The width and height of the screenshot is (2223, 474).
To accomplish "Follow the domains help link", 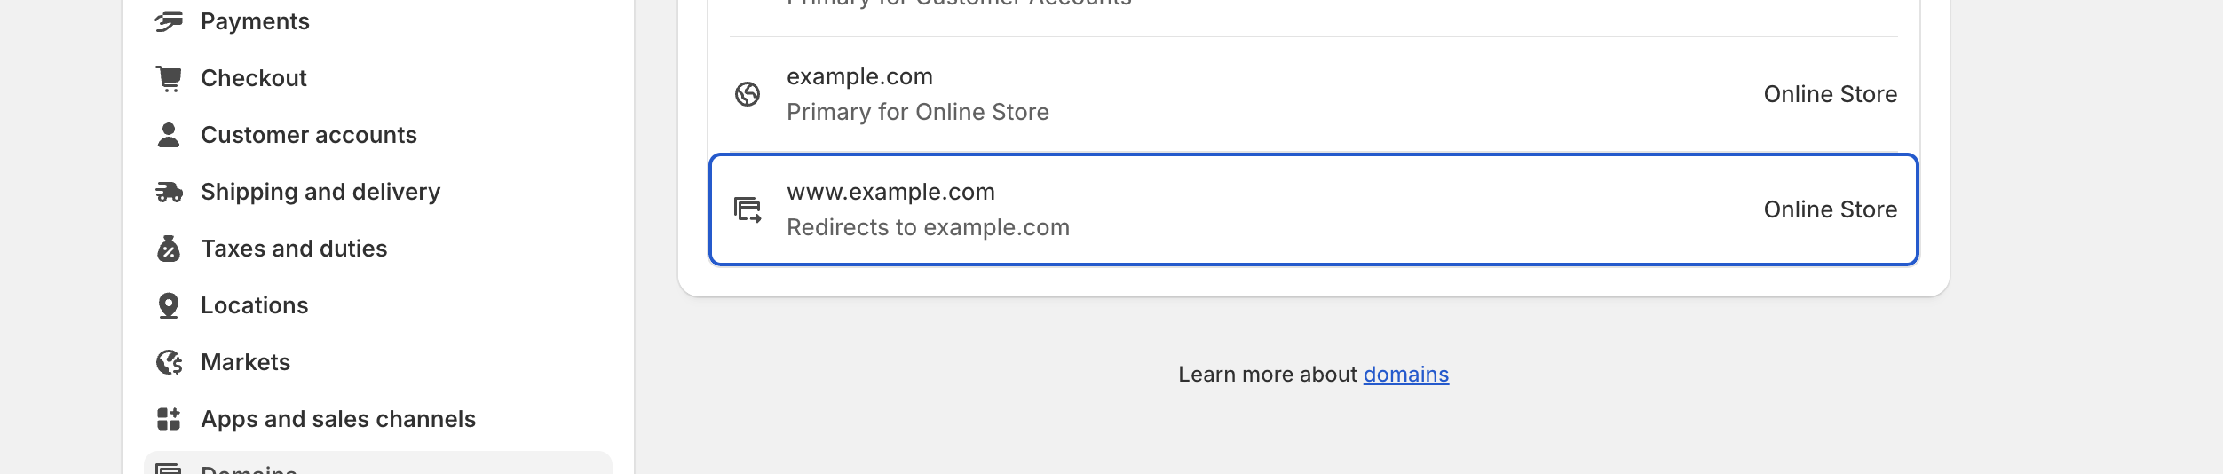I will coord(1406,375).
